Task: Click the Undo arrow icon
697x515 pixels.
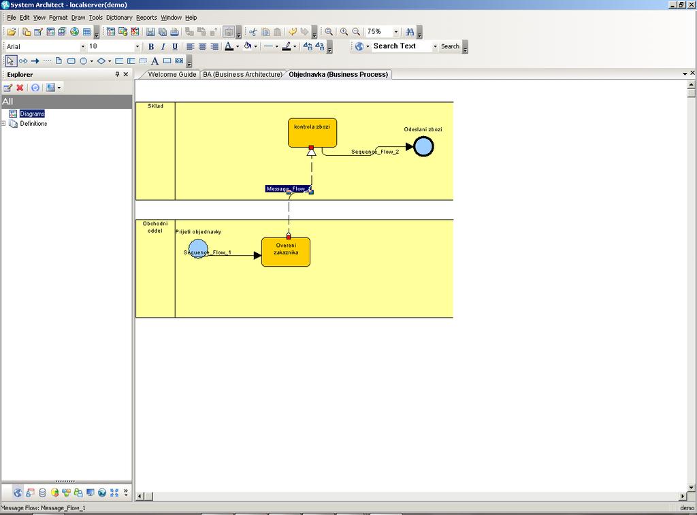Action: click(x=292, y=31)
